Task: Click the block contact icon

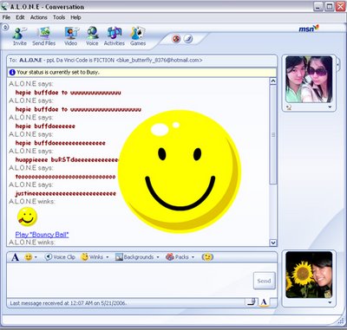Action: coord(176,39)
